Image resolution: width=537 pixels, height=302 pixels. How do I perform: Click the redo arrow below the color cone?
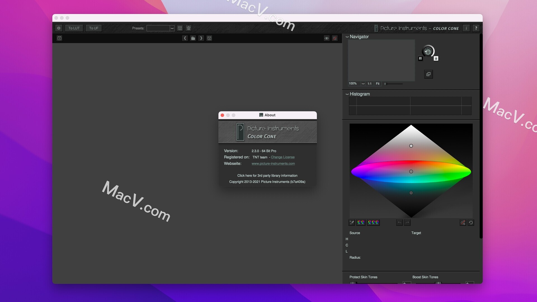point(408,223)
